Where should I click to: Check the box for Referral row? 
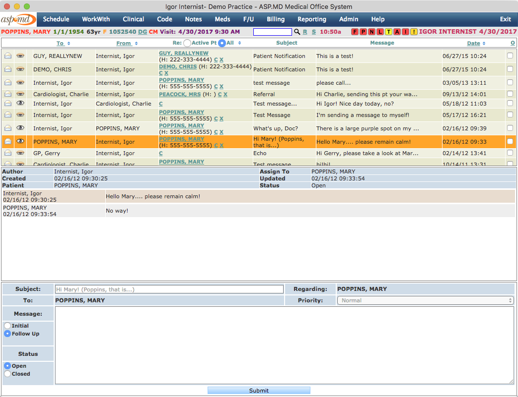point(510,94)
